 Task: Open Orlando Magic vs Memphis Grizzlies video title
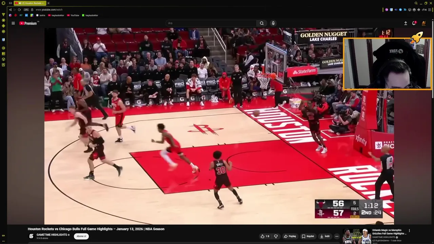point(389,232)
